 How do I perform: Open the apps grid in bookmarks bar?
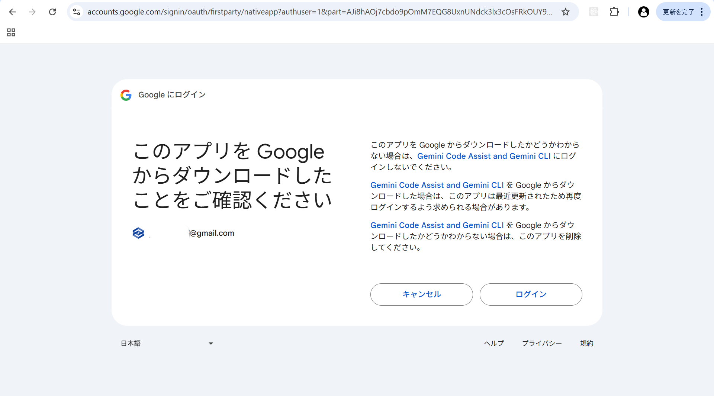(x=11, y=32)
